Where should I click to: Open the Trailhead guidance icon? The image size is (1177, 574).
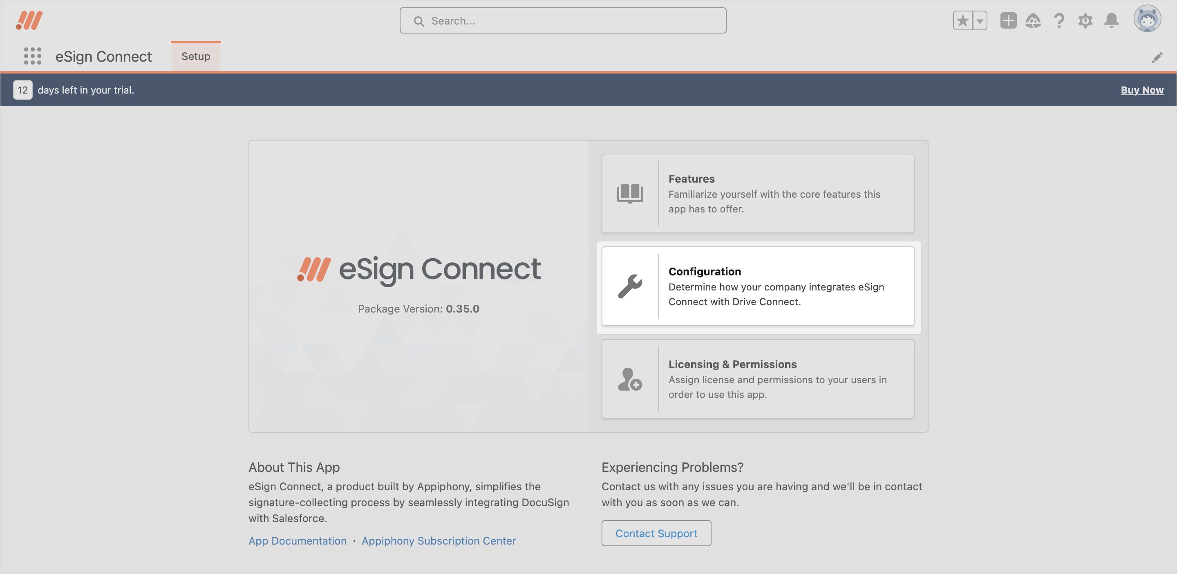(1033, 20)
